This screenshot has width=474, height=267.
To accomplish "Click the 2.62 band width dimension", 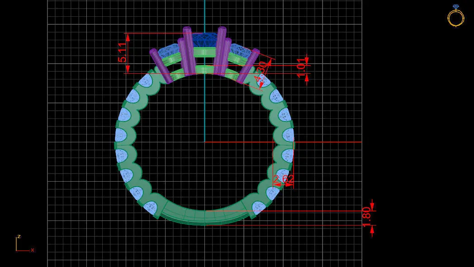I will click(x=283, y=179).
